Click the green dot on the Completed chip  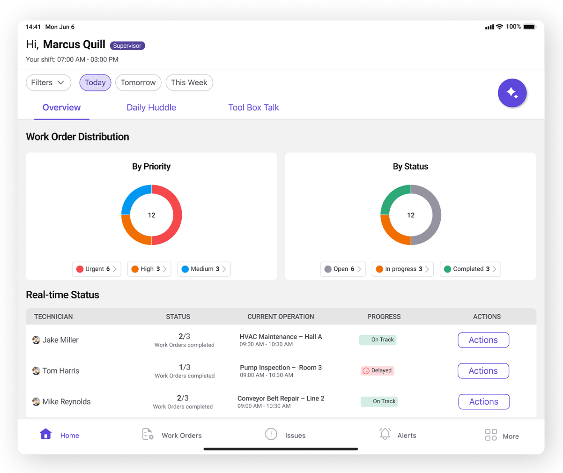point(447,269)
